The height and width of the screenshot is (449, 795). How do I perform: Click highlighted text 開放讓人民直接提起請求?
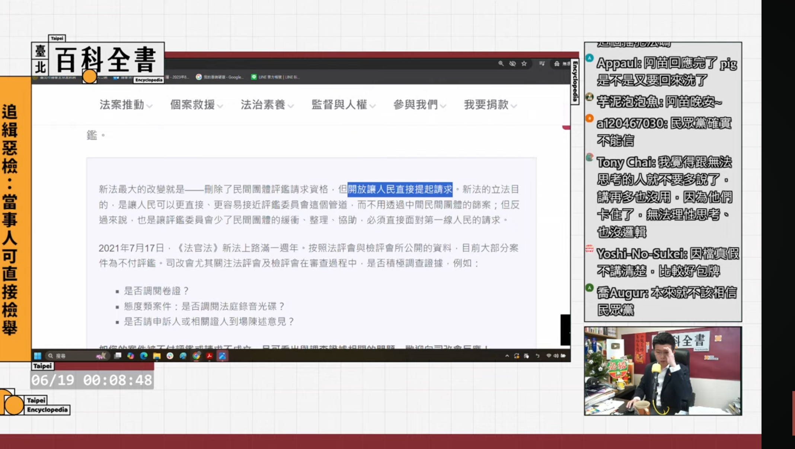click(400, 190)
